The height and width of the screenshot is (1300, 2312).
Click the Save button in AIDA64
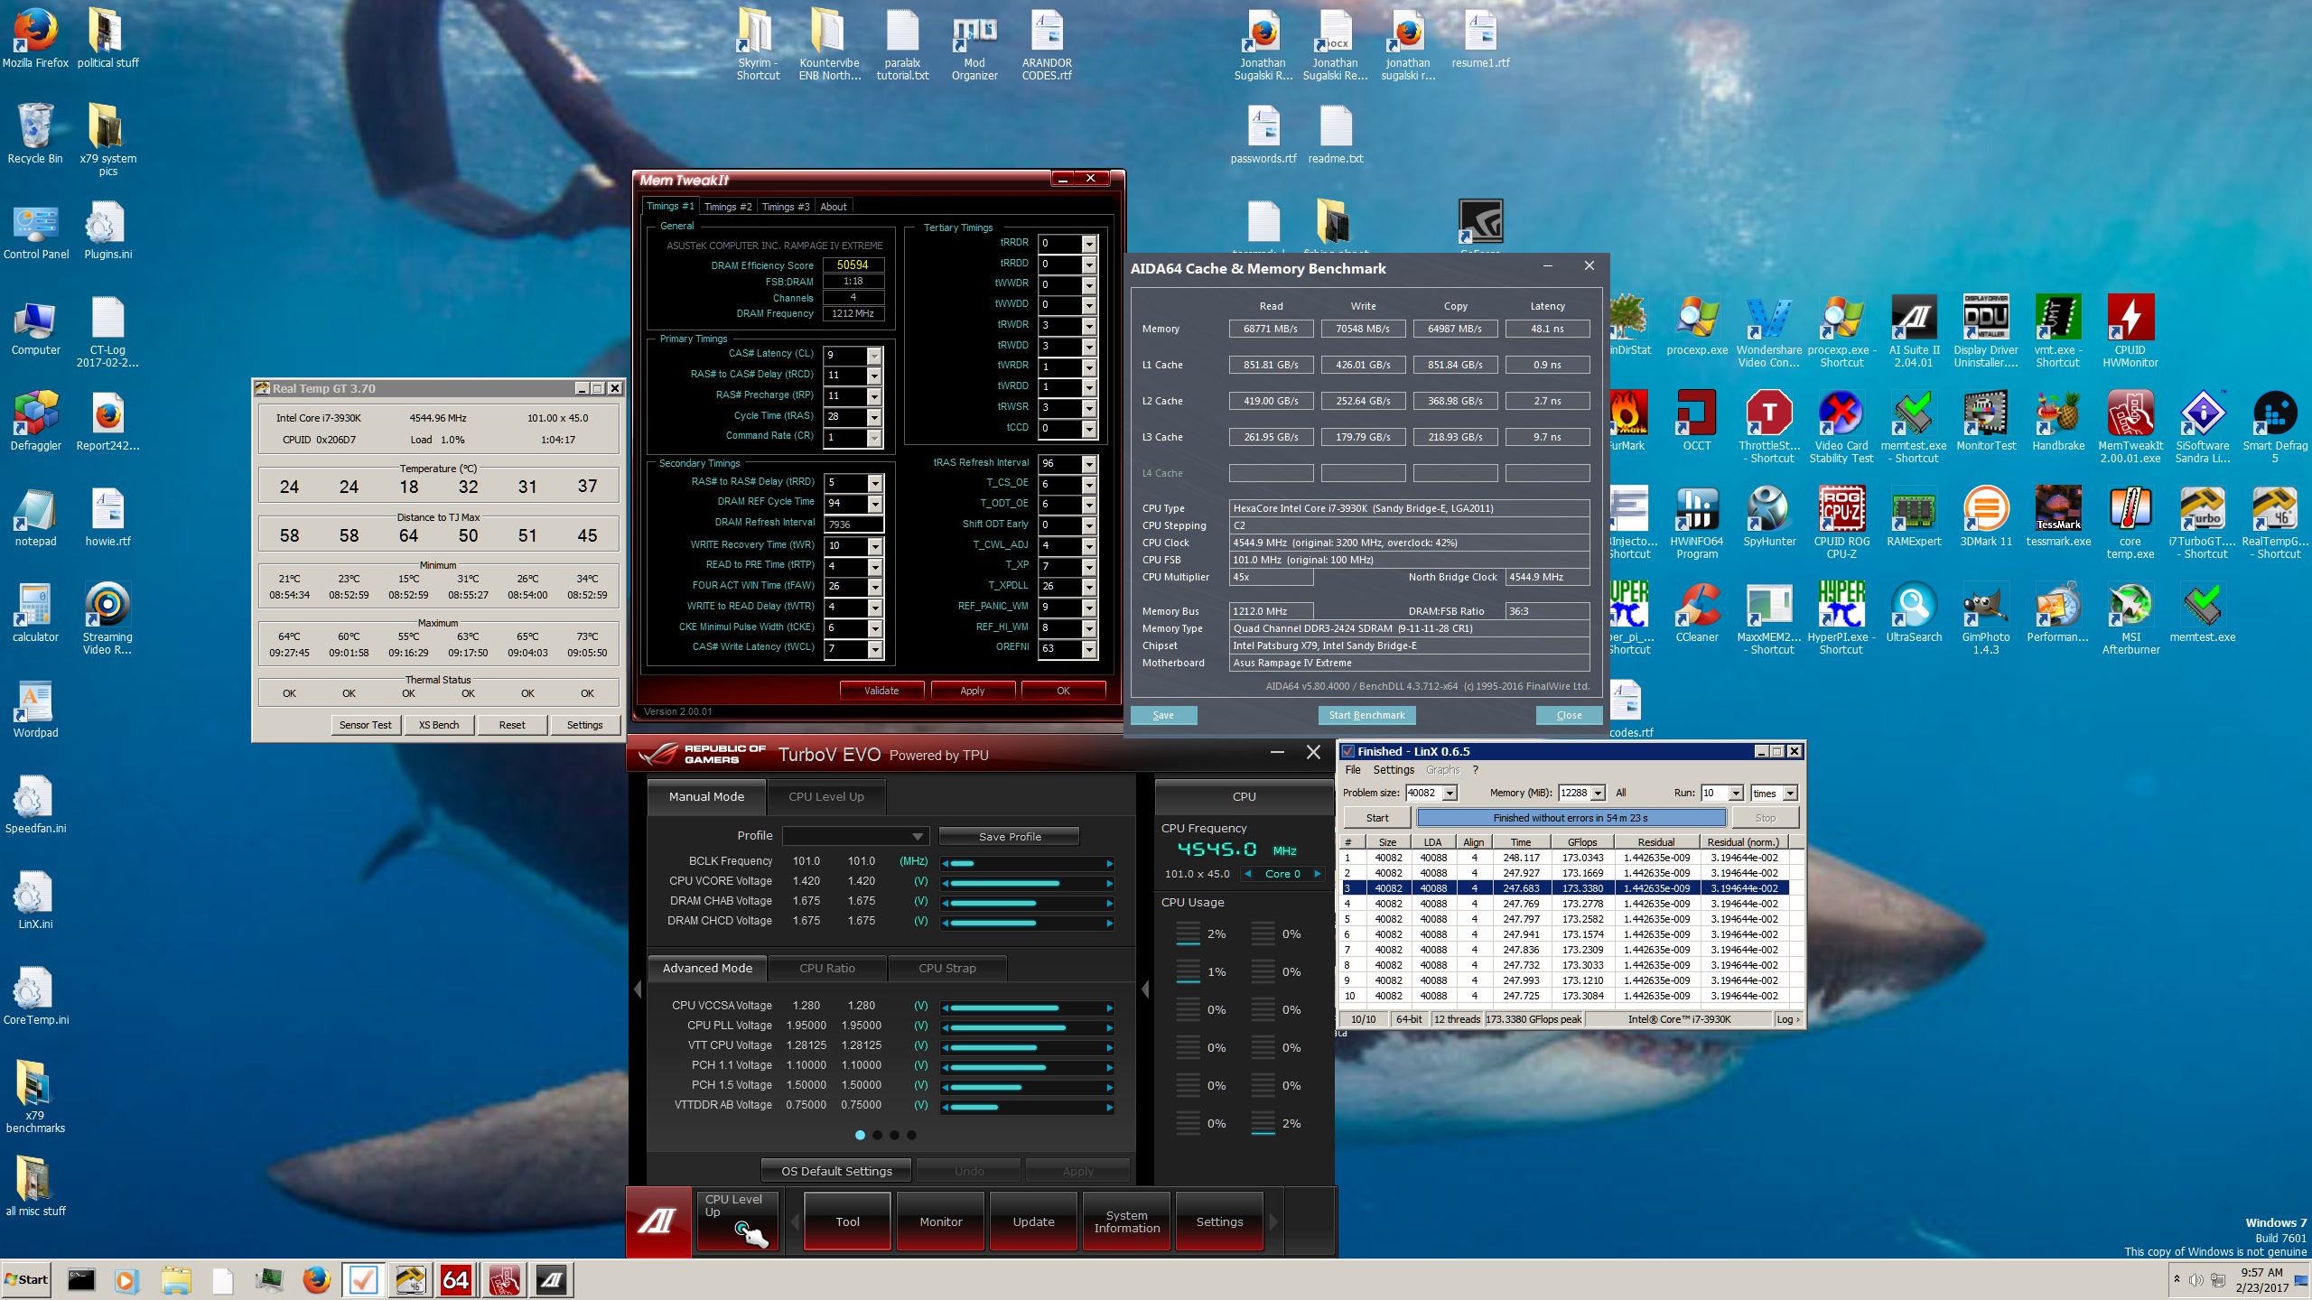[1163, 715]
